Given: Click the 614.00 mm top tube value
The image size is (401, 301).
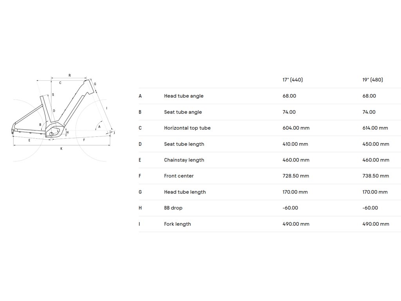Looking at the screenshot, I should (375, 128).
